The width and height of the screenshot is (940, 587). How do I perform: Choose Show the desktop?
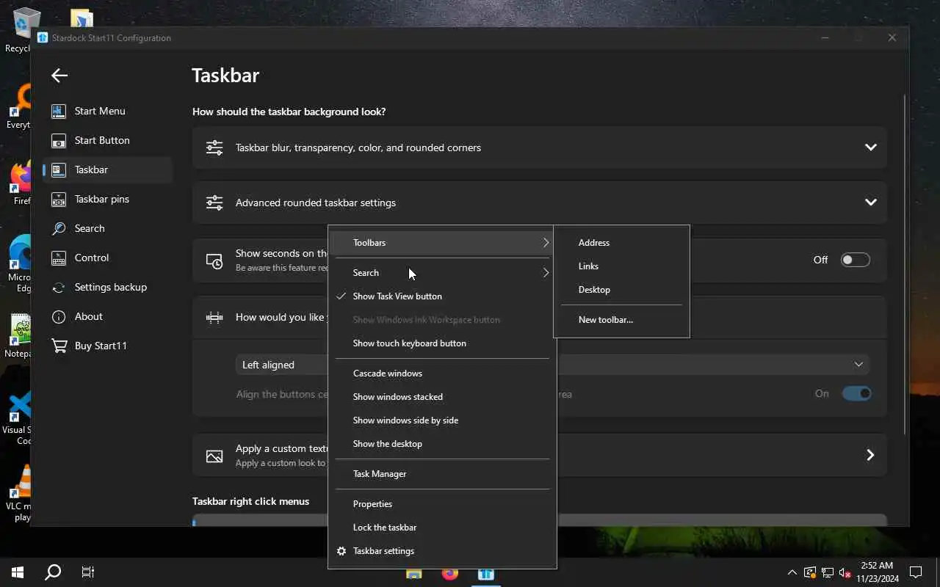(x=442, y=444)
